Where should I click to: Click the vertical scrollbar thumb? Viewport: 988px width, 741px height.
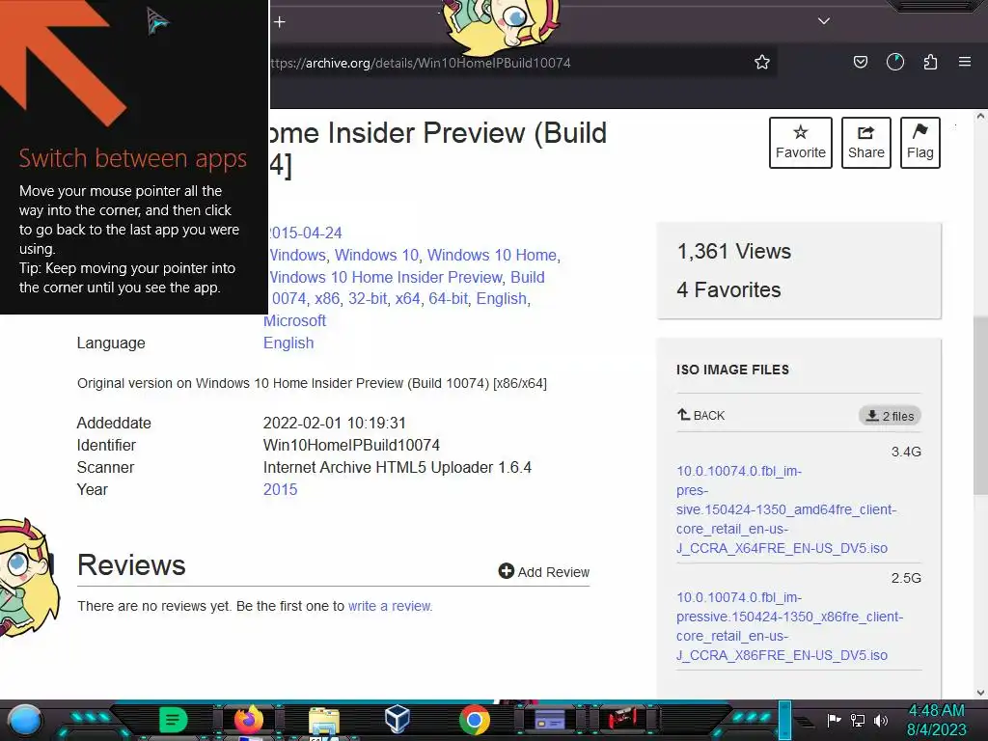pyautogui.click(x=980, y=406)
